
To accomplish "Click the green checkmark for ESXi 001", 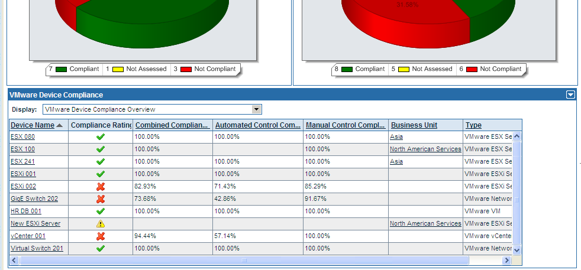I will pyautogui.click(x=101, y=174).
